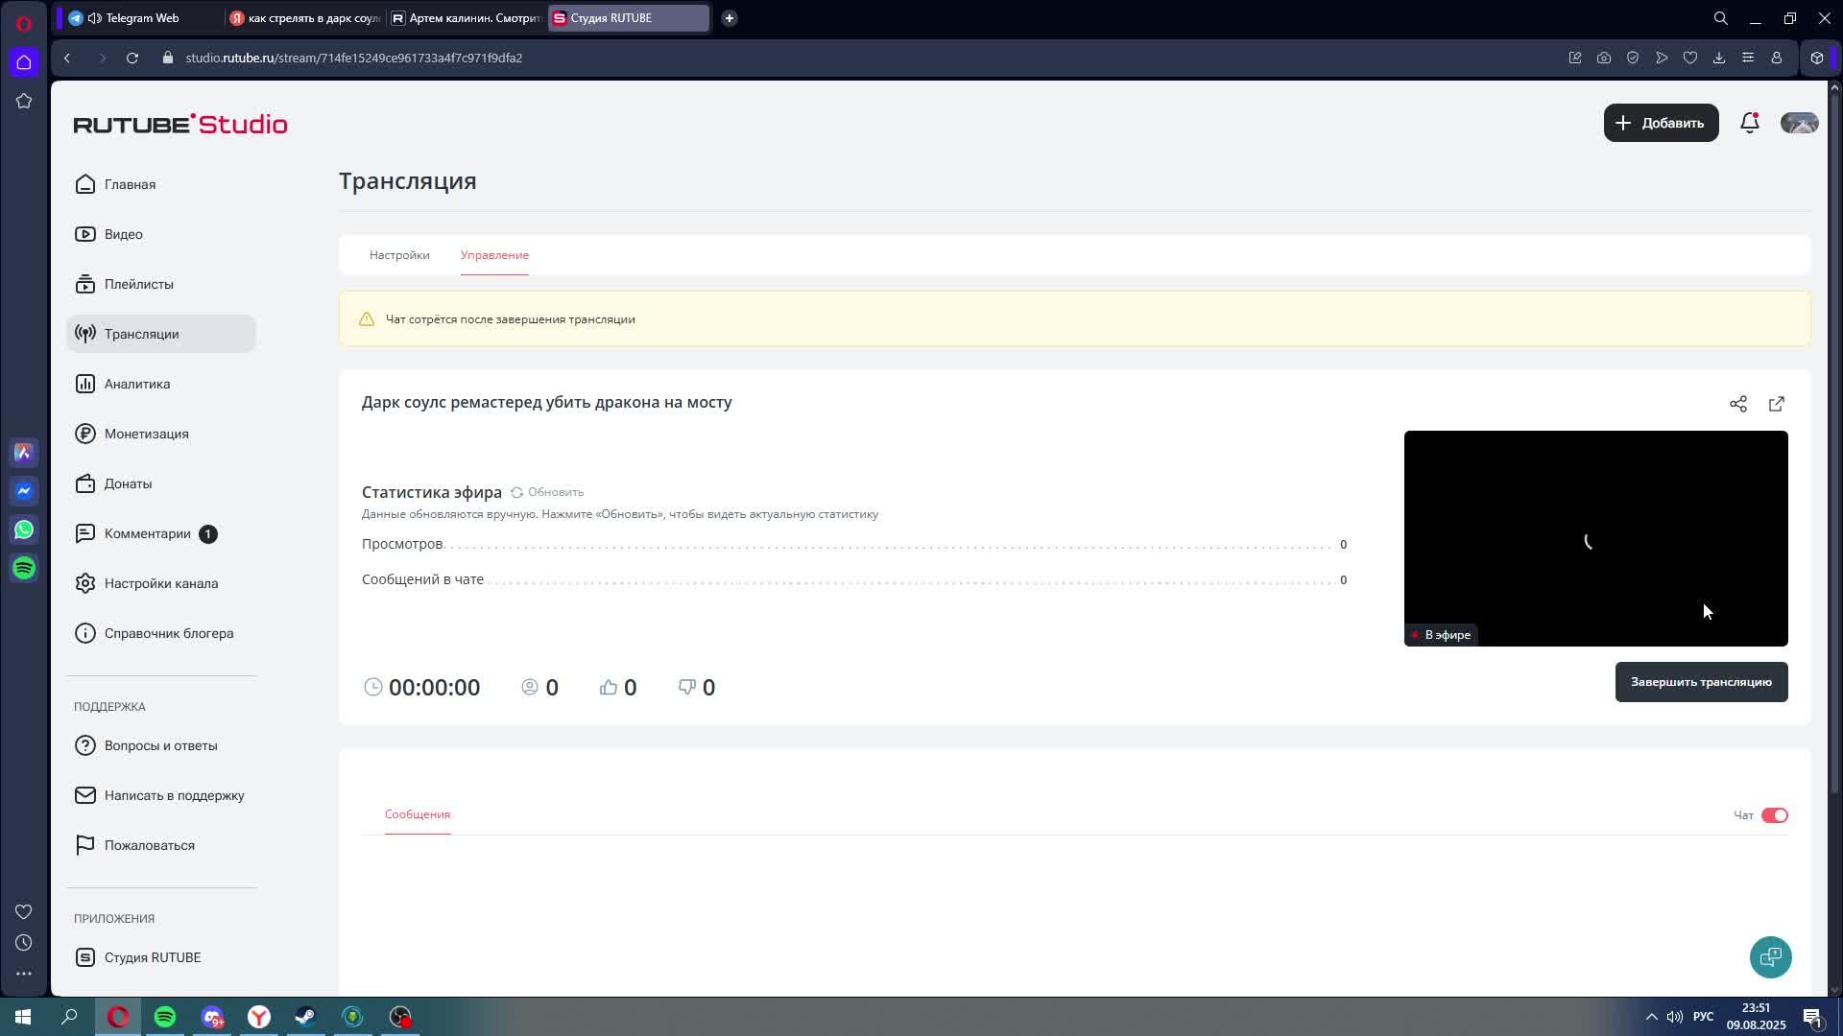The image size is (1843, 1036).
Task: Open stream in new window icon
Action: point(1776,404)
